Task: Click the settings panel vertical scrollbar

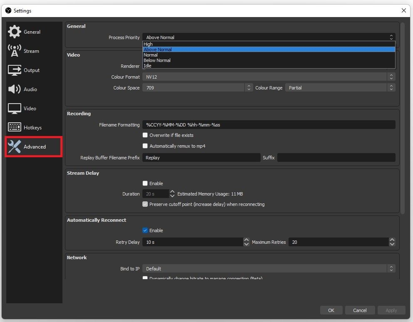Action: pos(402,116)
